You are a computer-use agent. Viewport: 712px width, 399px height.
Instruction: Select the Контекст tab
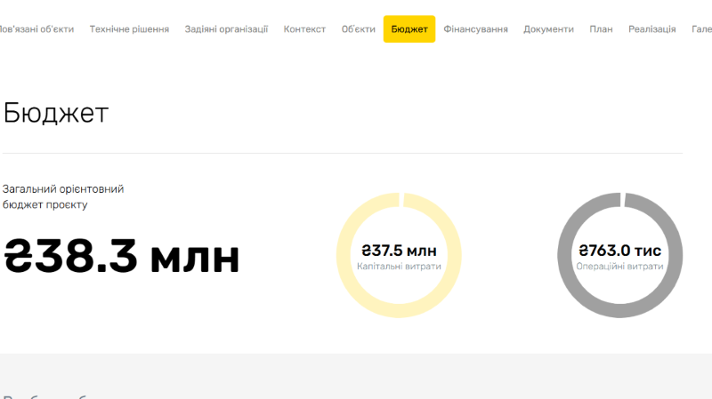pyautogui.click(x=304, y=29)
